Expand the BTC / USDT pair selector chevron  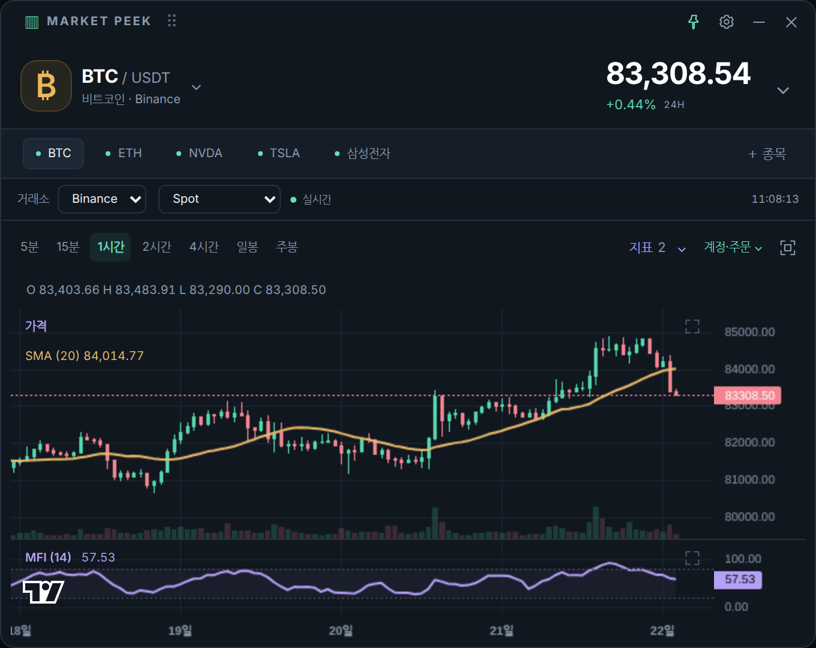(x=196, y=87)
